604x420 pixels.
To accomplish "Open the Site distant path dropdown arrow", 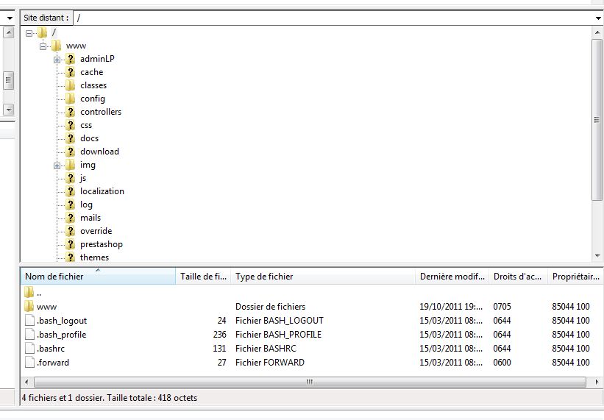I will [598, 18].
